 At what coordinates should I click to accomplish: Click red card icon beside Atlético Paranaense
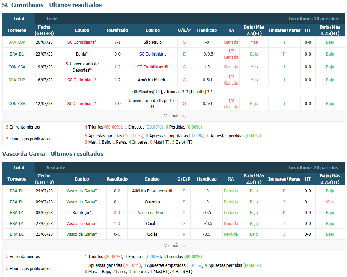pyautogui.click(x=171, y=191)
